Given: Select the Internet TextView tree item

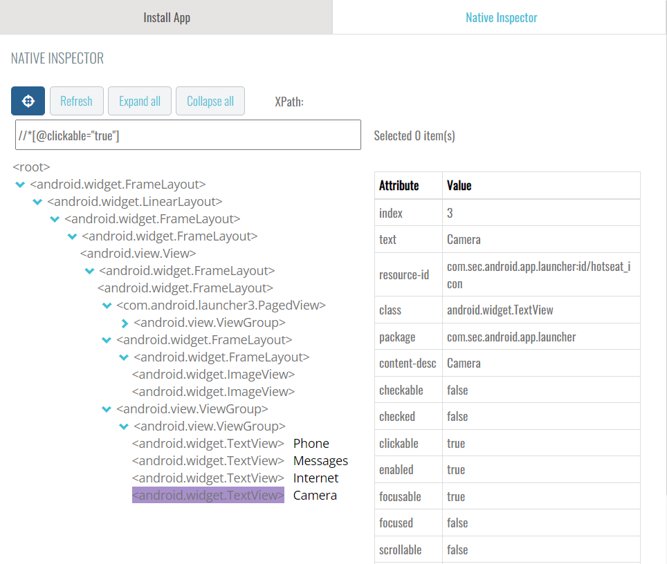Looking at the screenshot, I should click(208, 478).
